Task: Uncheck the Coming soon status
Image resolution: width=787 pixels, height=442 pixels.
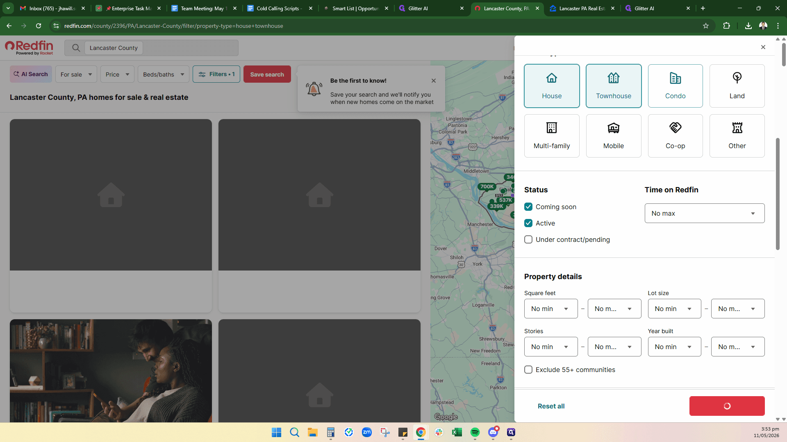Action: pos(528,207)
